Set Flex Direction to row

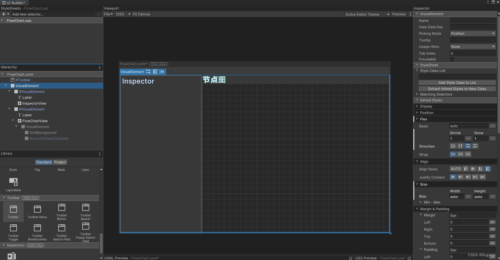(468, 146)
